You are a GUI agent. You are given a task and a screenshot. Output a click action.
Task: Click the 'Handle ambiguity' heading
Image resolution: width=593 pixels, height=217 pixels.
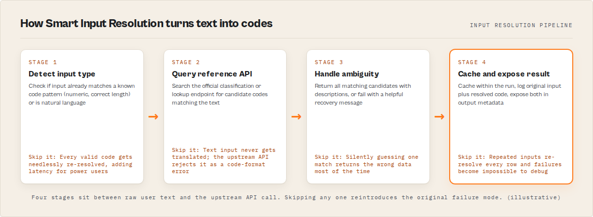coord(347,74)
